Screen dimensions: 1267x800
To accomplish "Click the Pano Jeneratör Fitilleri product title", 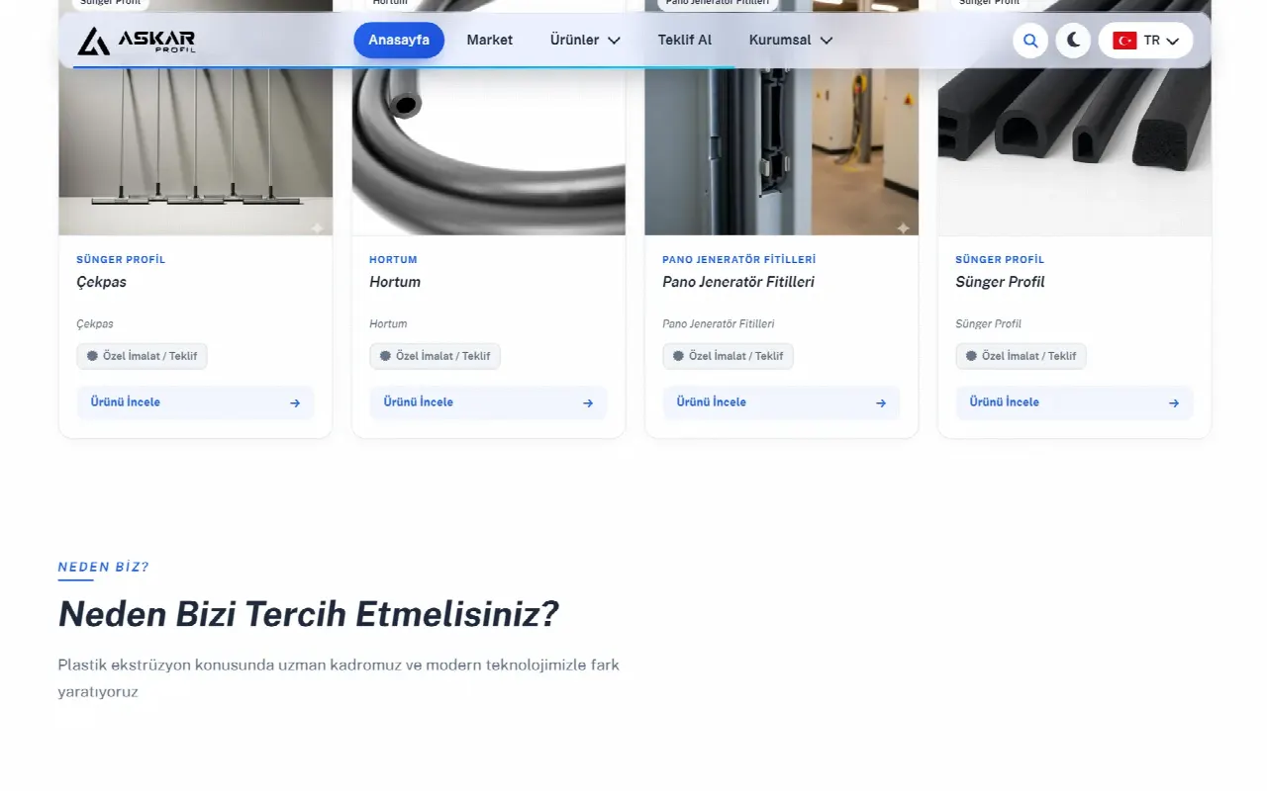I will [738, 282].
